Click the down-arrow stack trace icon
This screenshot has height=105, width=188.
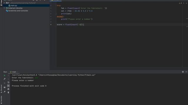point(8,79)
